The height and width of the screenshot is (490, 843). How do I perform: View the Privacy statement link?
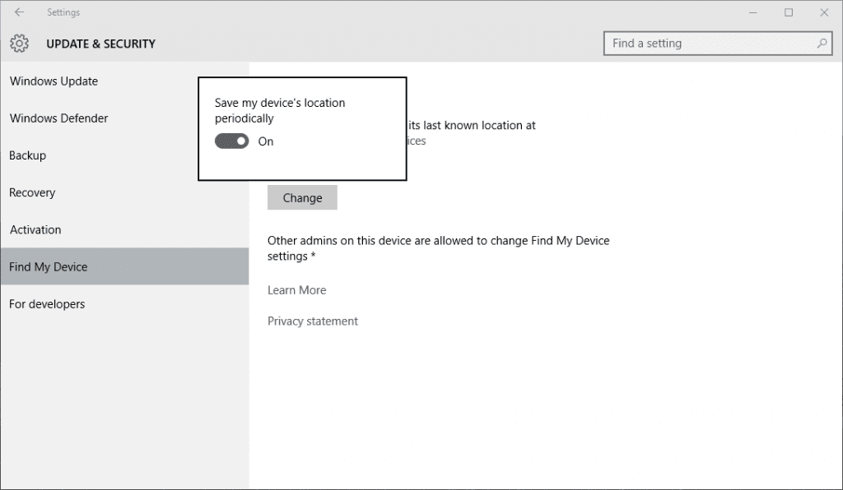click(x=313, y=321)
